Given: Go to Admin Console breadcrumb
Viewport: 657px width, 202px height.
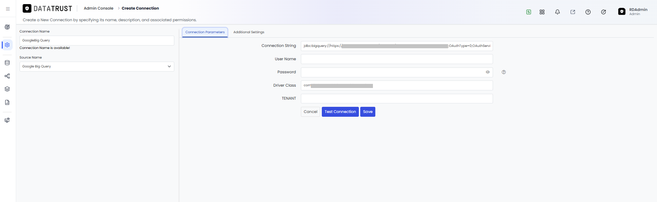Looking at the screenshot, I should coord(98,8).
